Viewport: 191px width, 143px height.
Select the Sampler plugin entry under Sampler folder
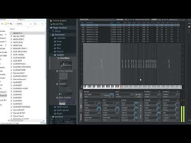coord(62,84)
